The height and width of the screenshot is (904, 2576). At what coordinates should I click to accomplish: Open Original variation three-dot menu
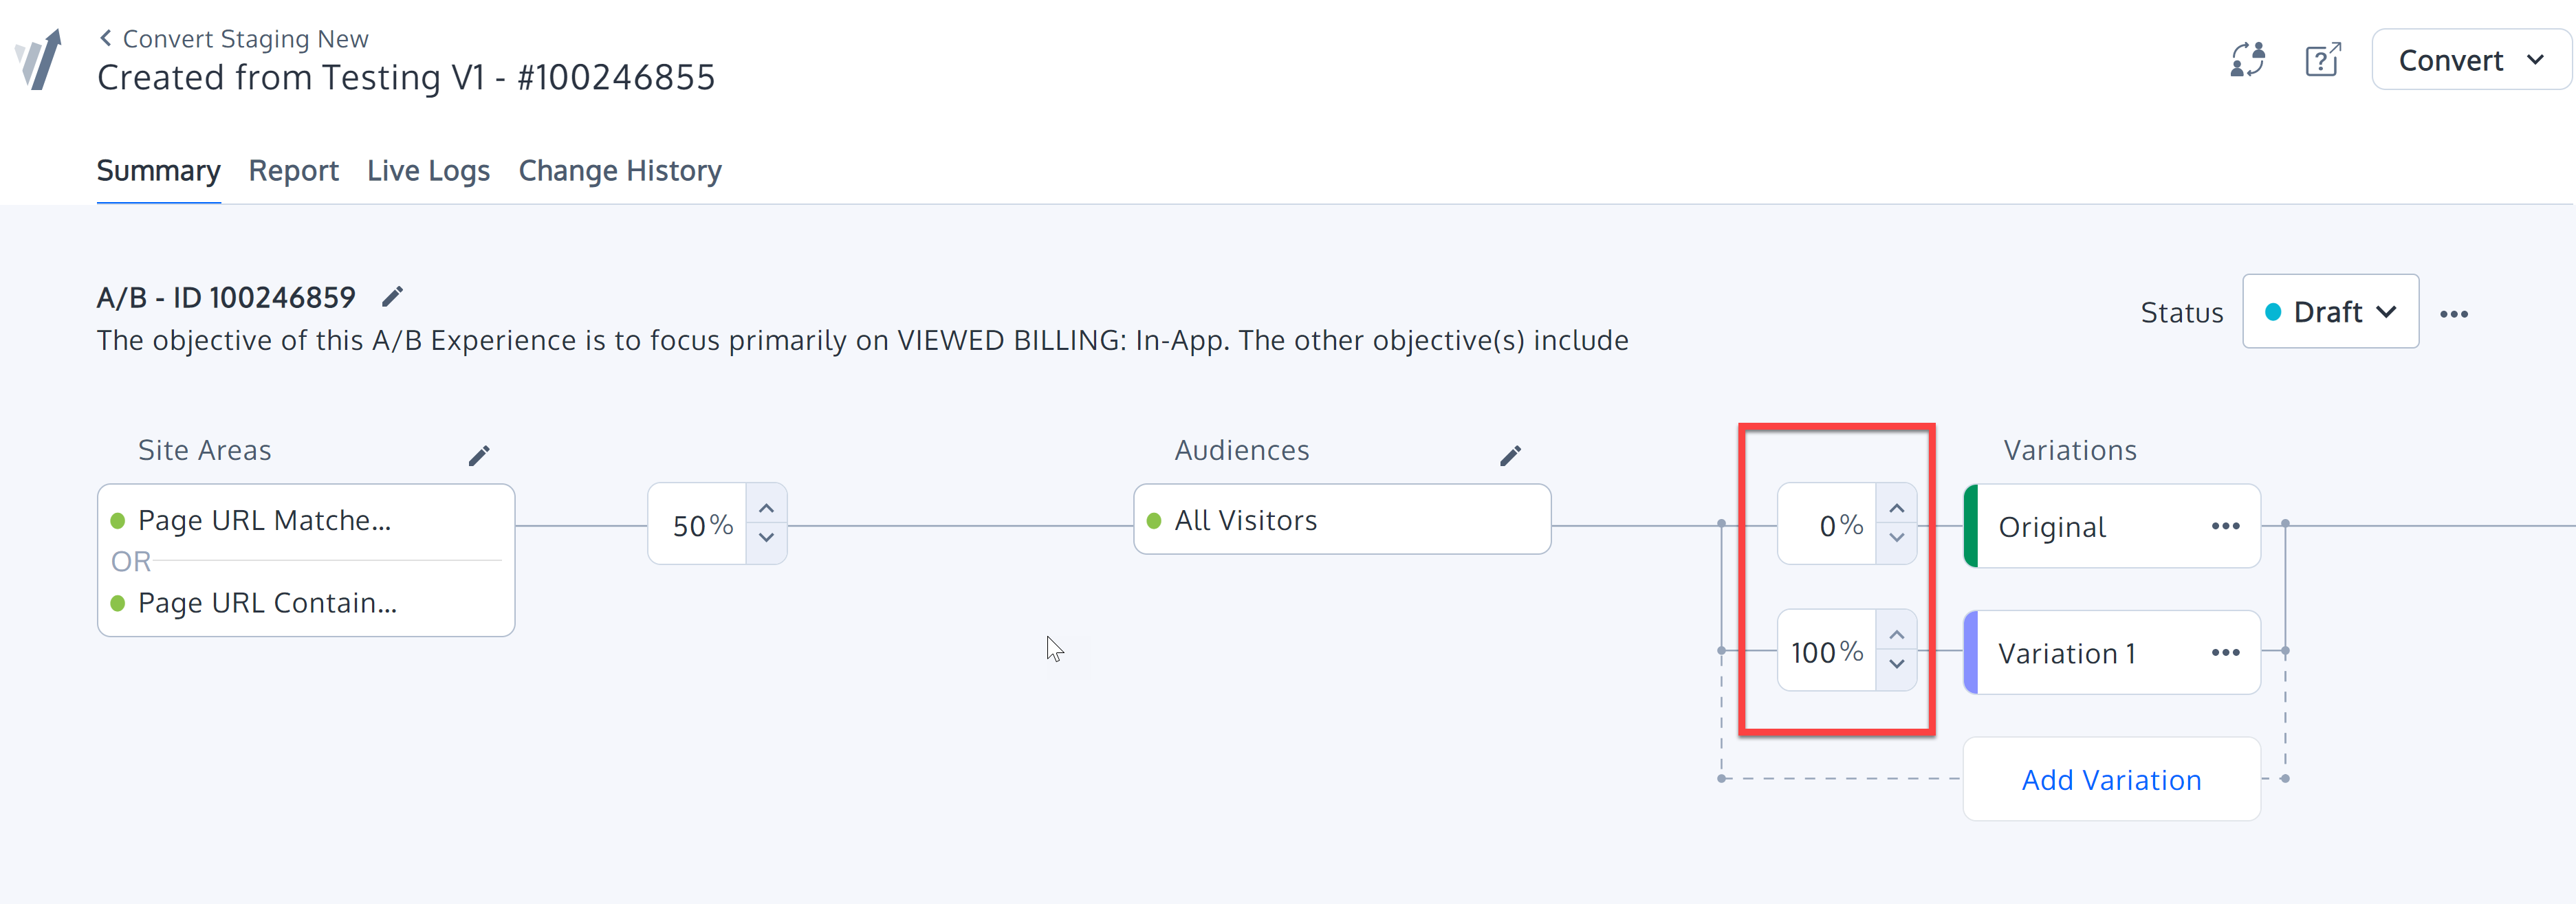click(x=2225, y=526)
